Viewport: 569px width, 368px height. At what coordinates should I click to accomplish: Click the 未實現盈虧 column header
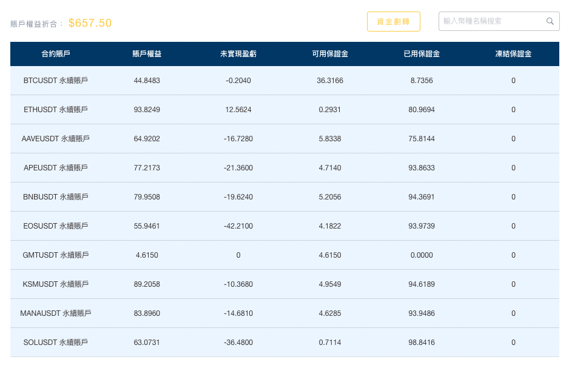coord(238,54)
